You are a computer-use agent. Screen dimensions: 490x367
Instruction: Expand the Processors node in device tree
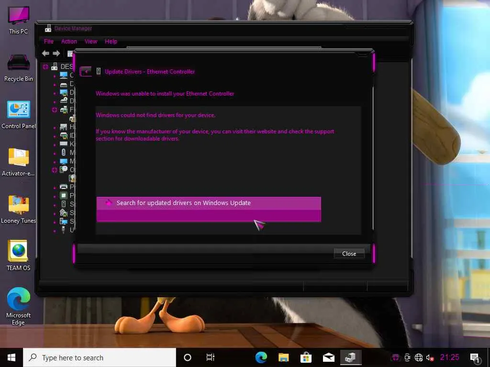click(x=55, y=196)
